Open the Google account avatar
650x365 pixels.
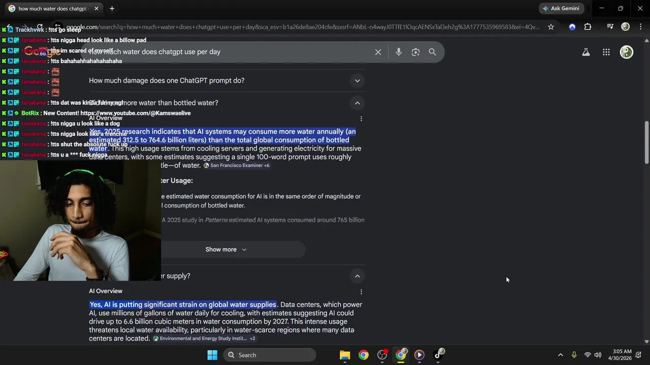tap(627, 52)
